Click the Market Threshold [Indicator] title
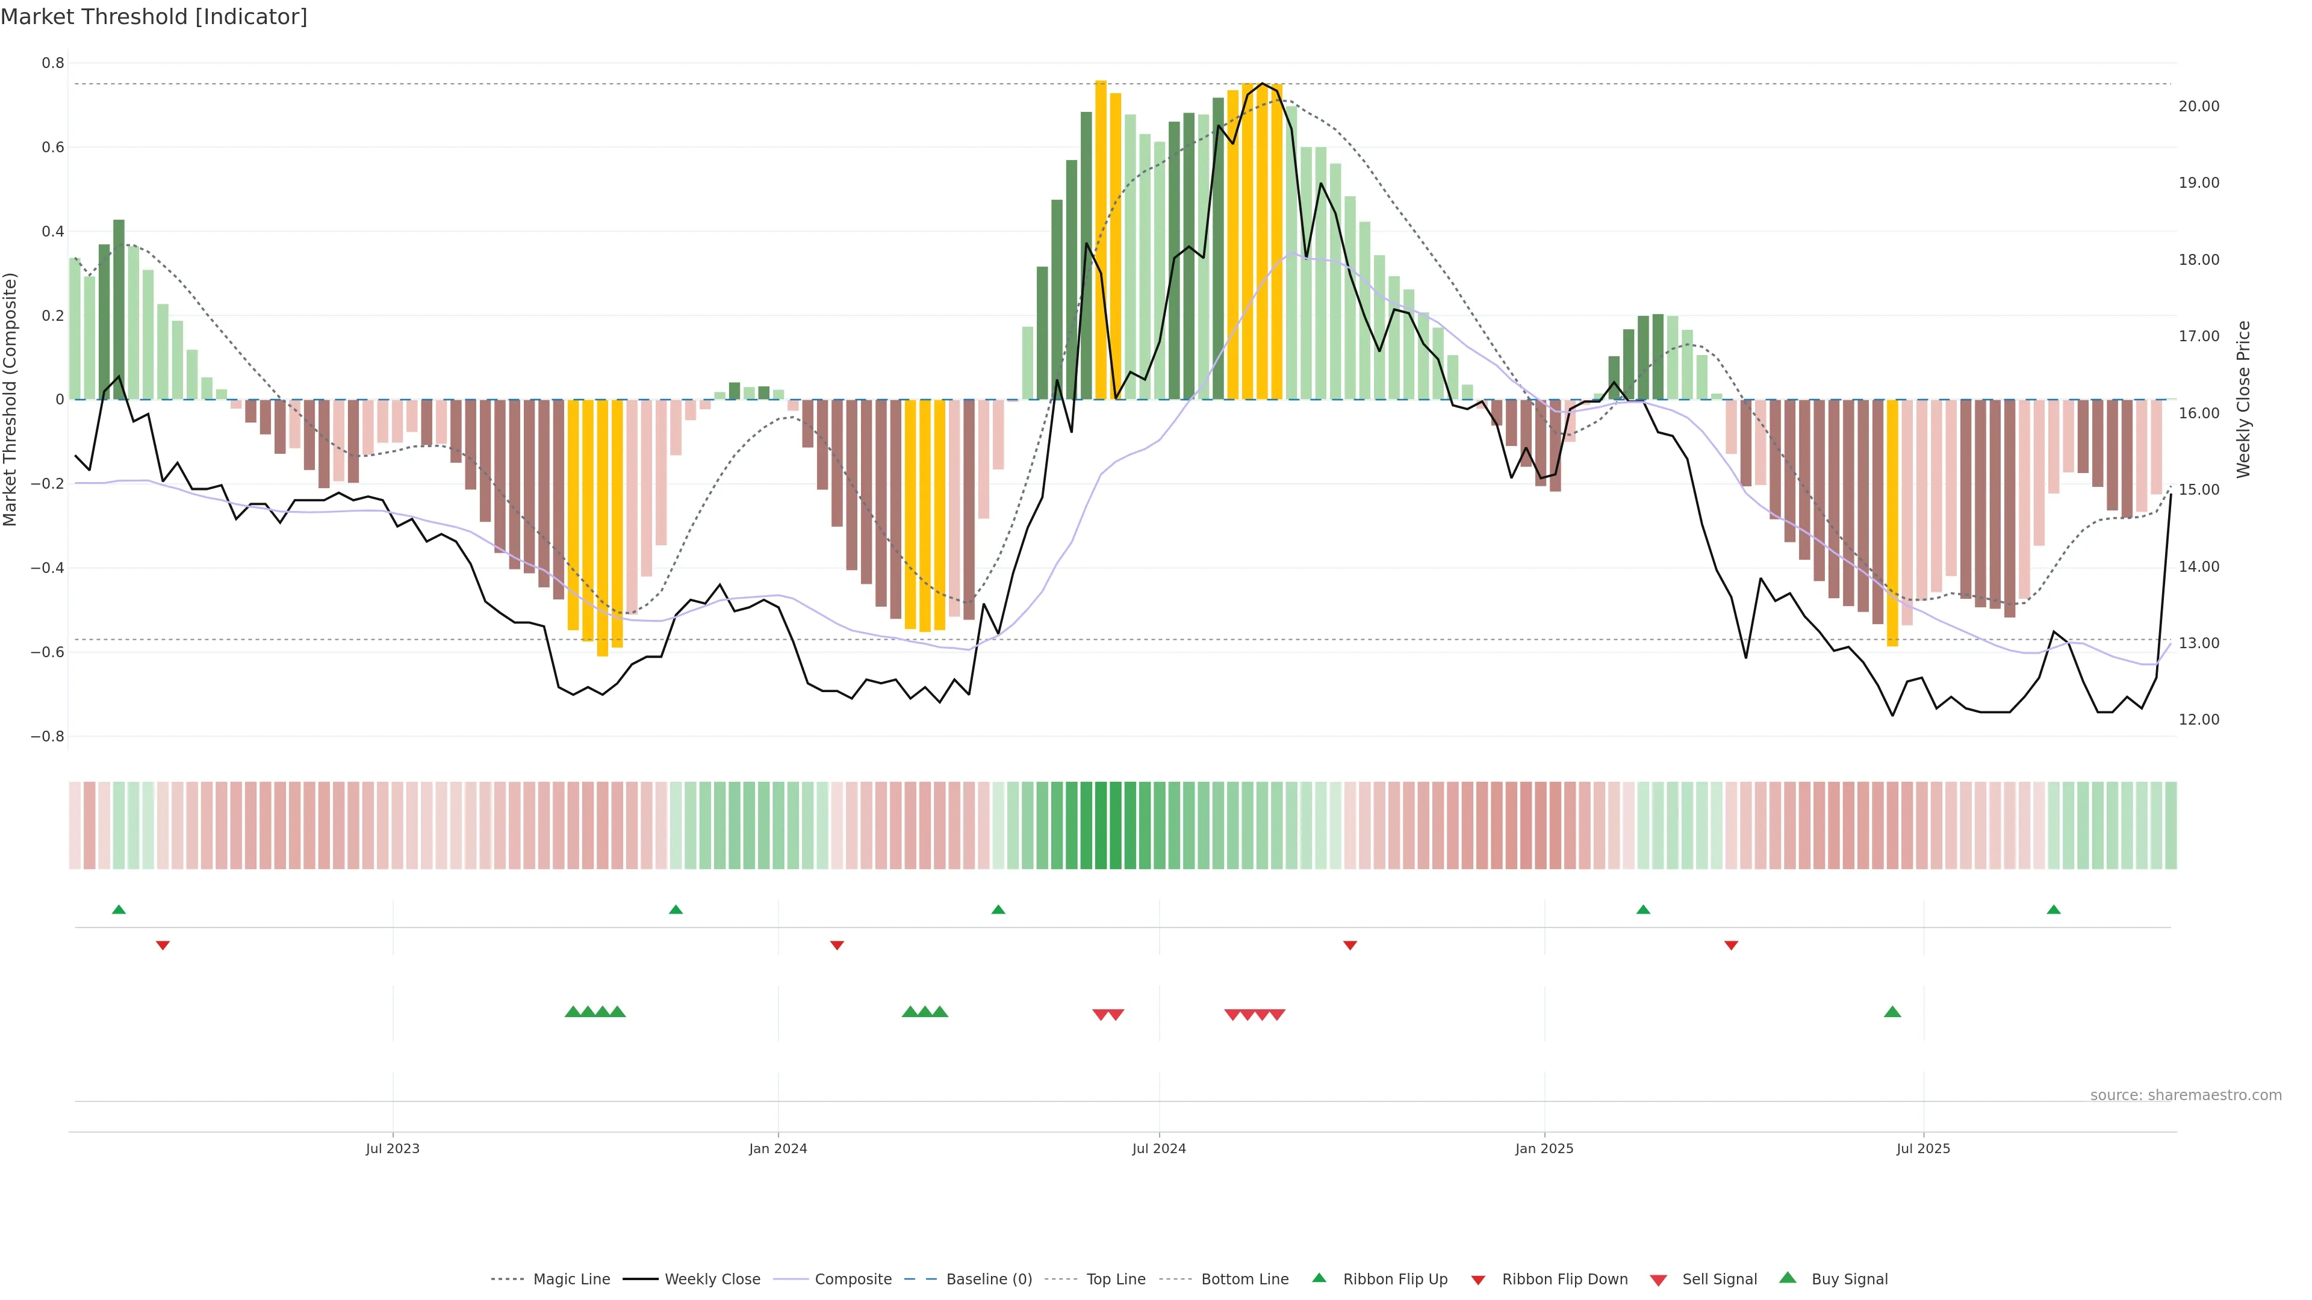 (154, 17)
